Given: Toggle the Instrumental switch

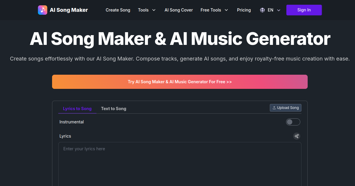Looking at the screenshot, I should point(293,122).
